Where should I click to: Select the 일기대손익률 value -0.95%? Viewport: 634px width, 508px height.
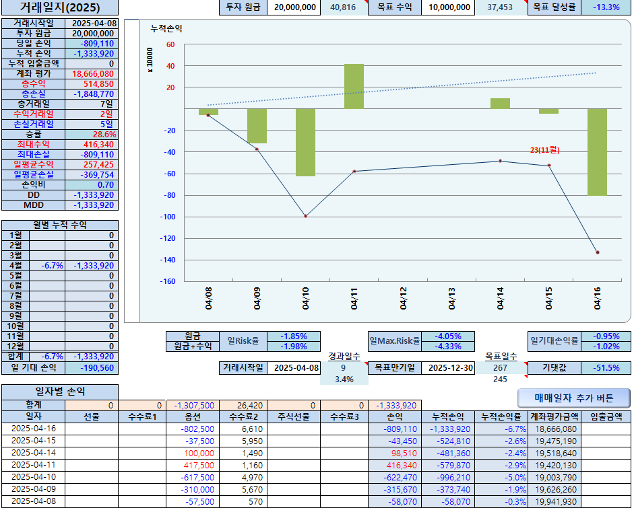point(606,336)
